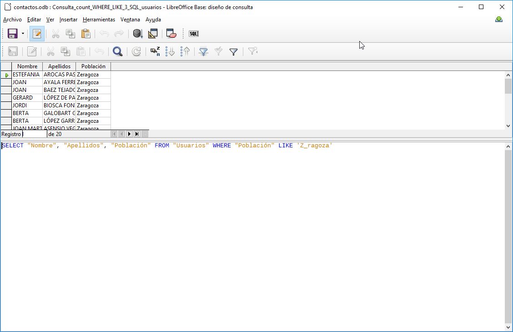Viewport: 513px width, 332px height.
Task: Refresh the query results
Action: pyautogui.click(x=136, y=51)
